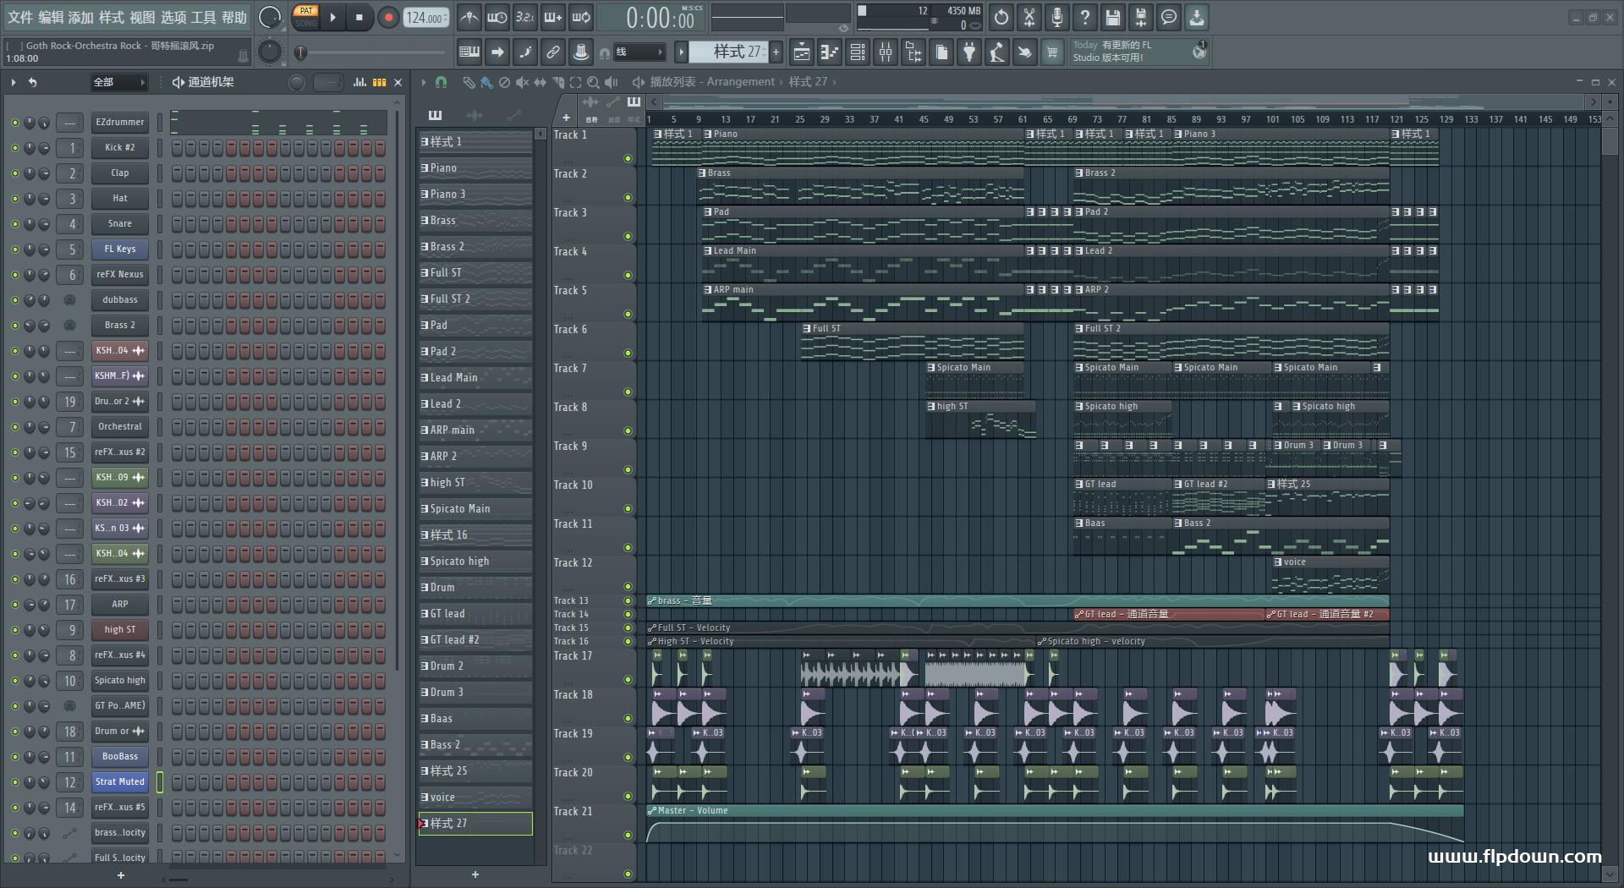Open the 编辑 (Edit) menu
This screenshot has height=888, width=1624.
pos(51,17)
